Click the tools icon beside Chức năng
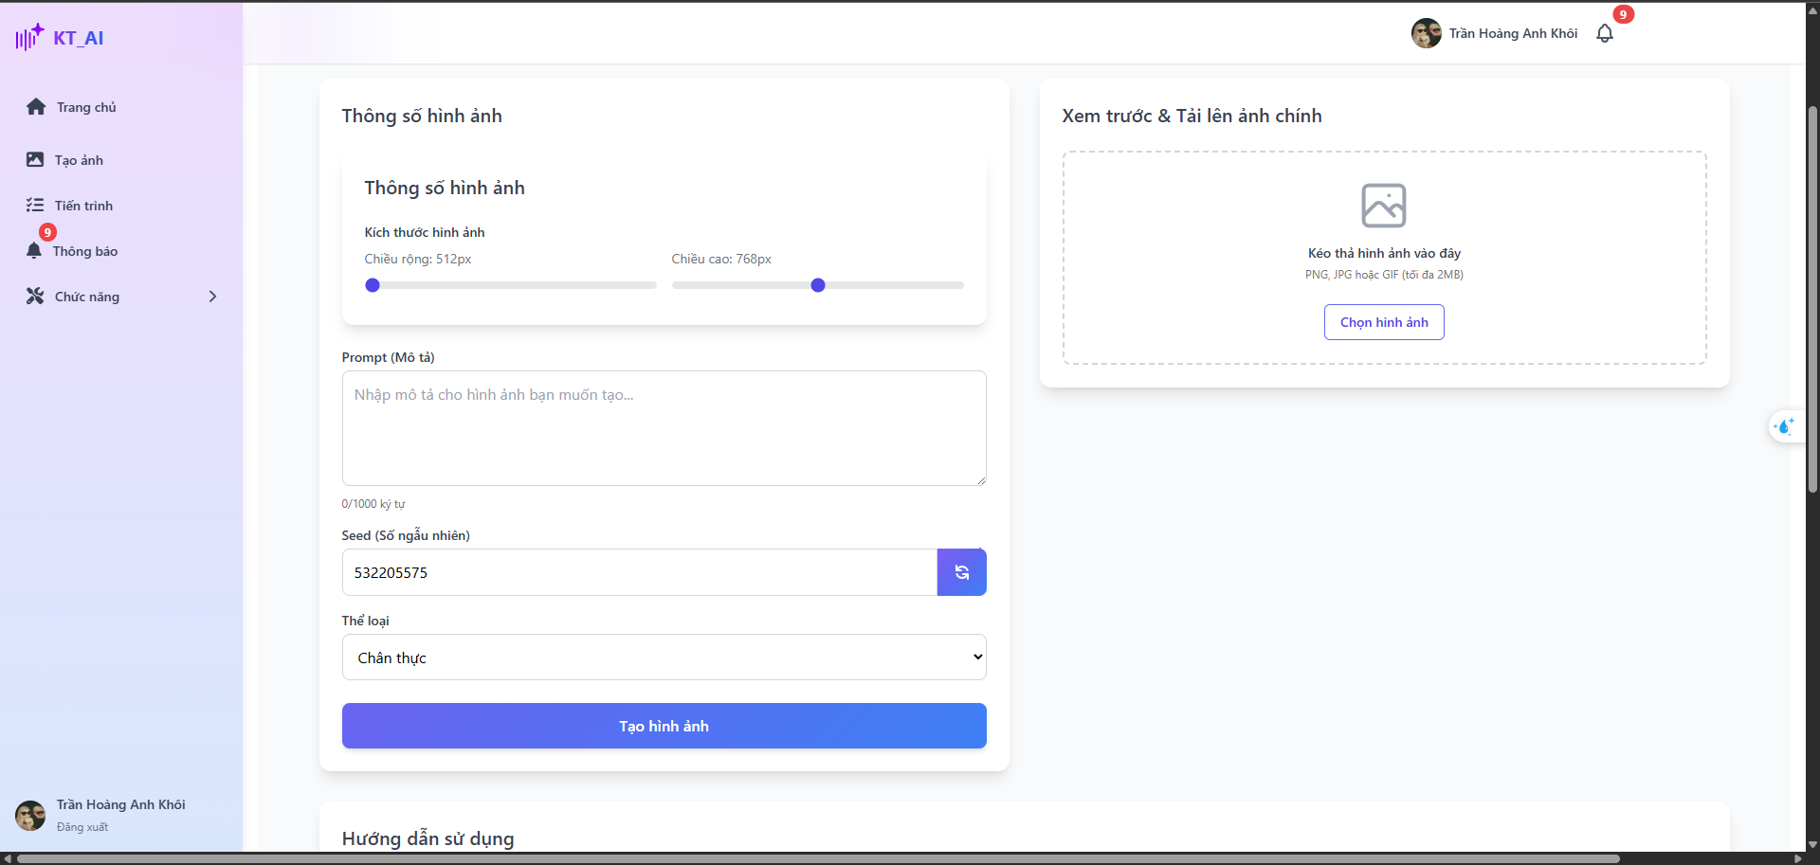1820x865 pixels. tap(35, 297)
